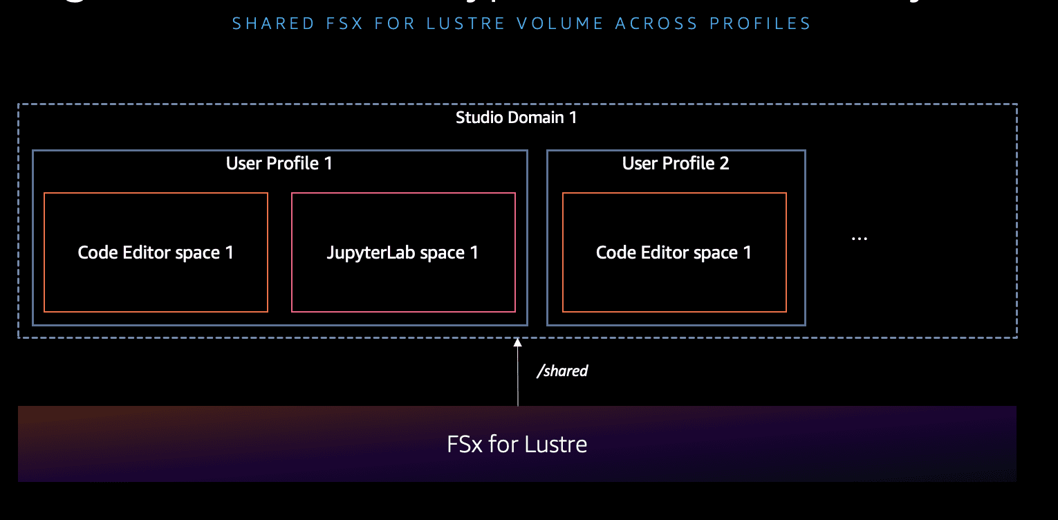Click the /shared mount path label
This screenshot has width=1058, height=520.
562,371
